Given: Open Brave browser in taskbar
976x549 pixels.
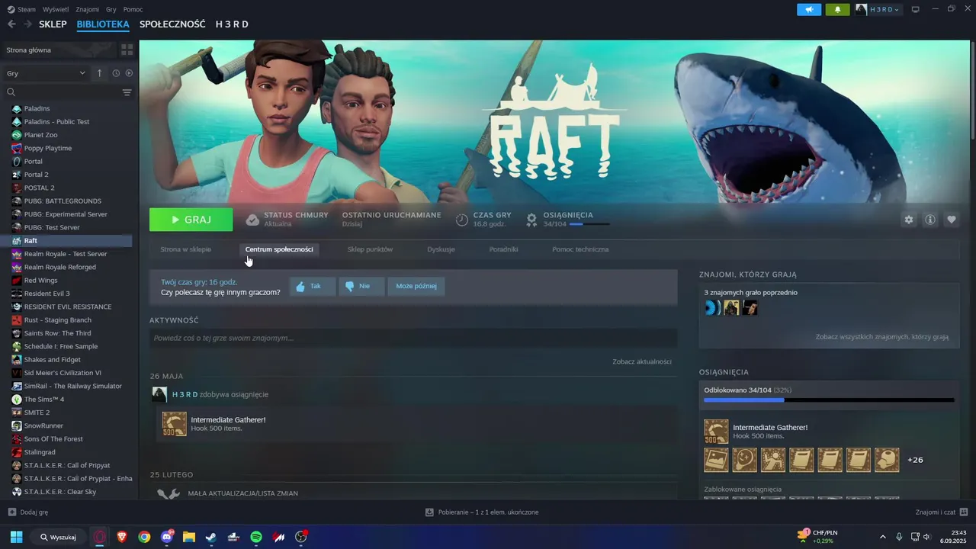Looking at the screenshot, I should [122, 537].
